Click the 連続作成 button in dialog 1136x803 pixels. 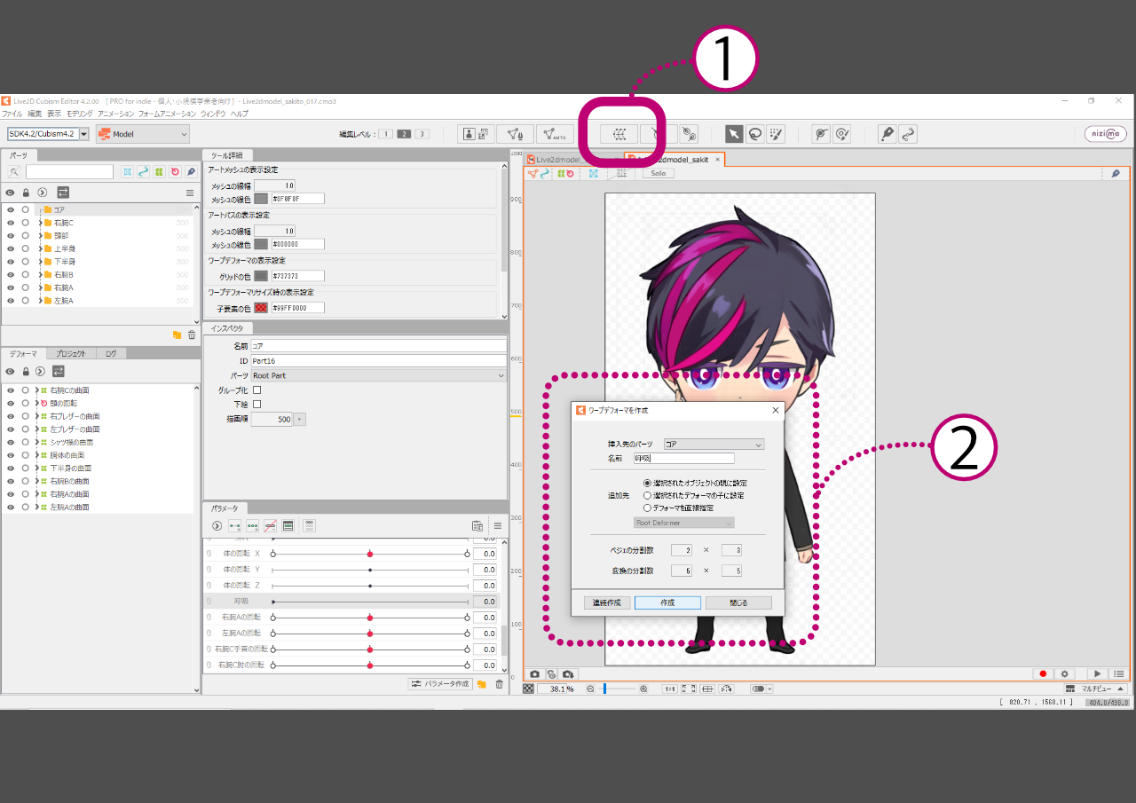click(x=608, y=602)
